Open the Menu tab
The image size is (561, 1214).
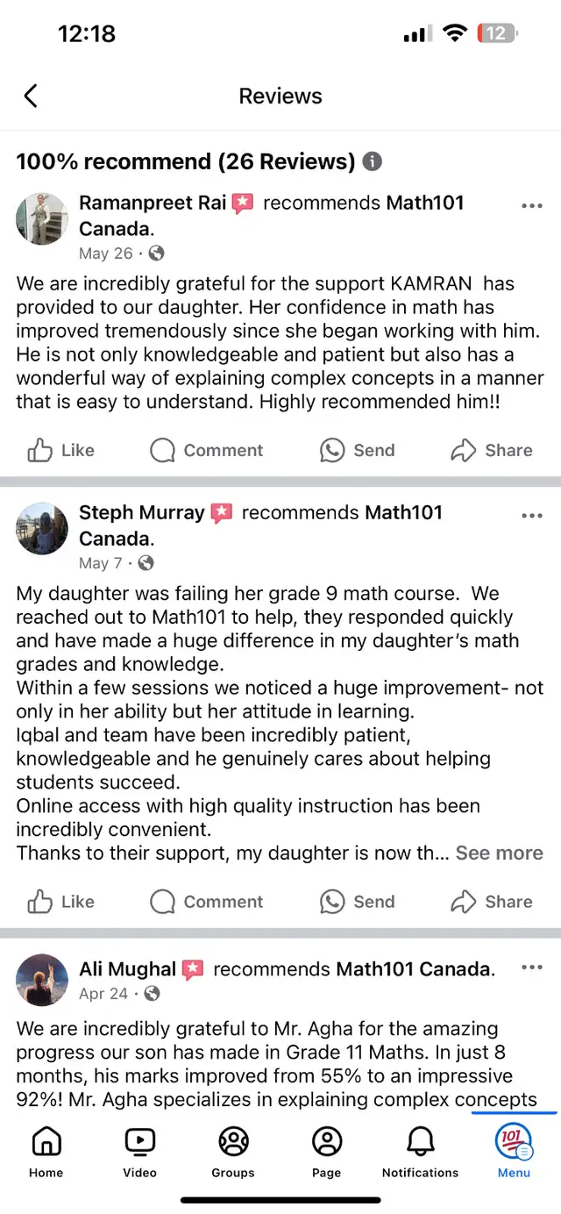pos(514,1151)
